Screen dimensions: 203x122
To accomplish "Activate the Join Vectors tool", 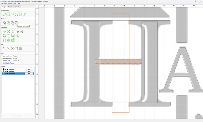I will pos(8,49).
